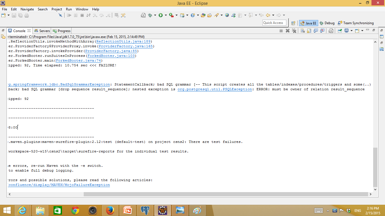
Task: Click the Debug bug icon in toolbar
Action: pyautogui.click(x=150, y=15)
